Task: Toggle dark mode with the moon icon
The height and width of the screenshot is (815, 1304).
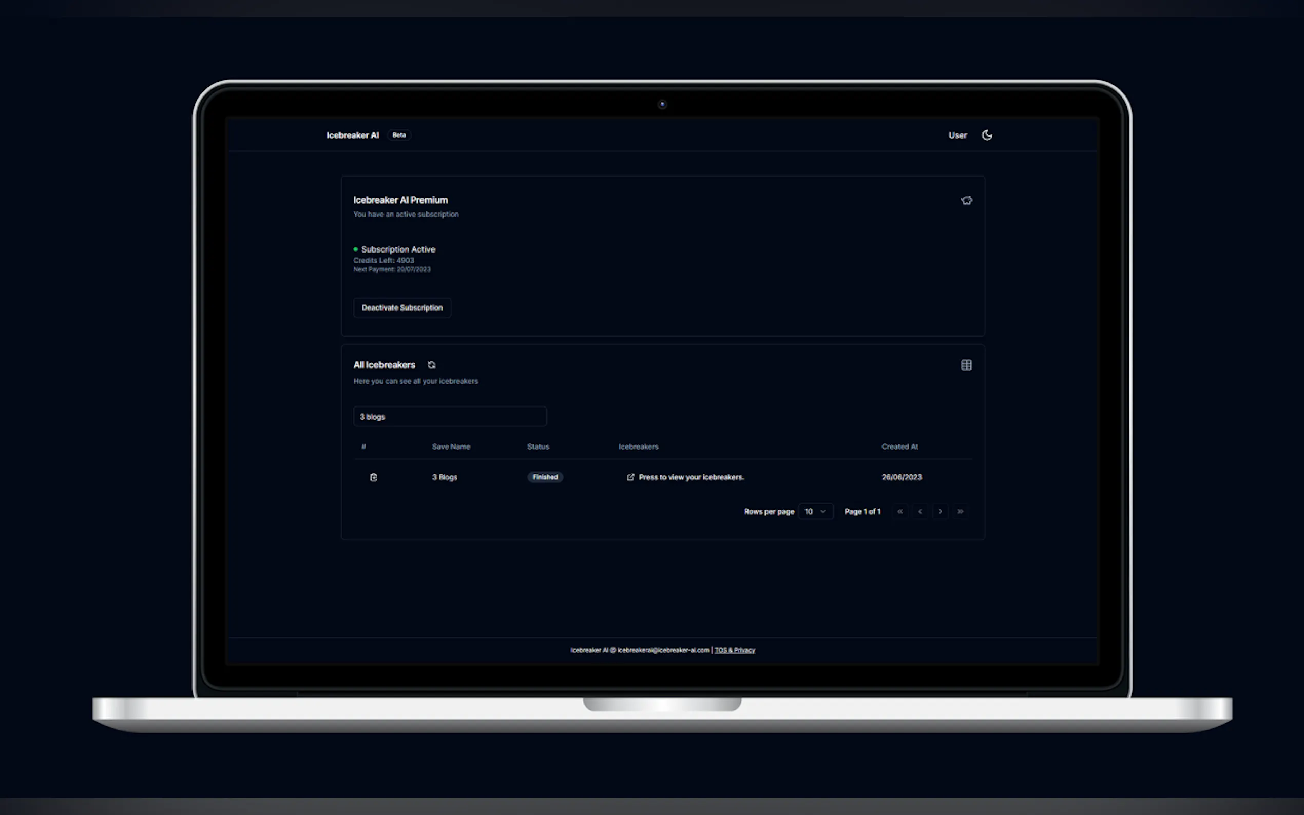Action: (x=987, y=135)
